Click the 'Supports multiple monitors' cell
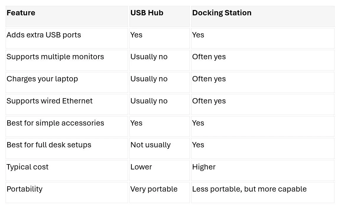 pos(67,60)
